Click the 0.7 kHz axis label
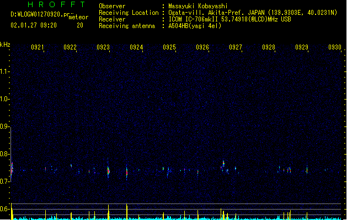The image size is (347, 220). 4,182
